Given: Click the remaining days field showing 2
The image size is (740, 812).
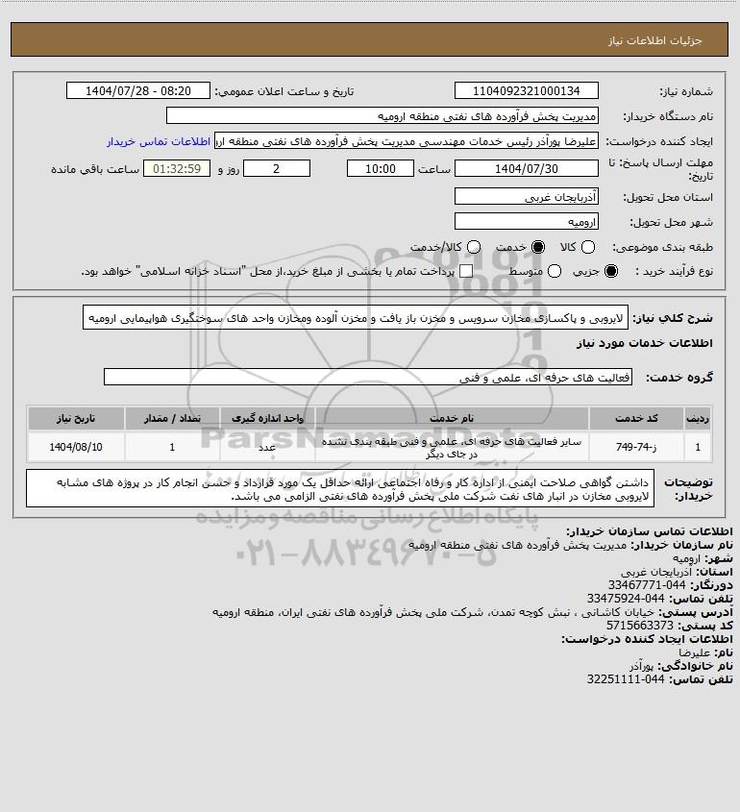Looking at the screenshot, I should [277, 169].
